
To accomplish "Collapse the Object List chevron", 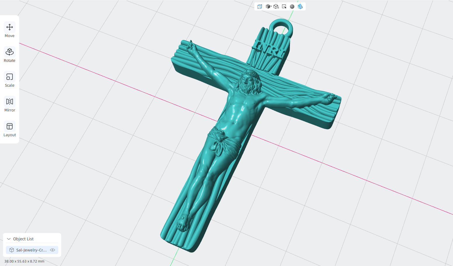I will click(9, 239).
